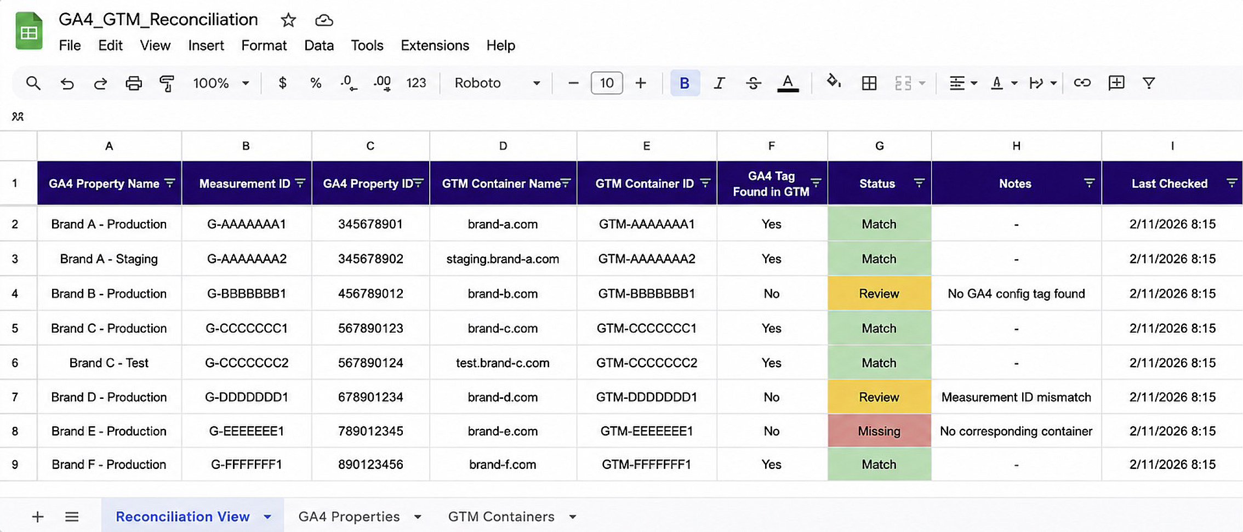
Task: Open the File menu
Action: [70, 45]
